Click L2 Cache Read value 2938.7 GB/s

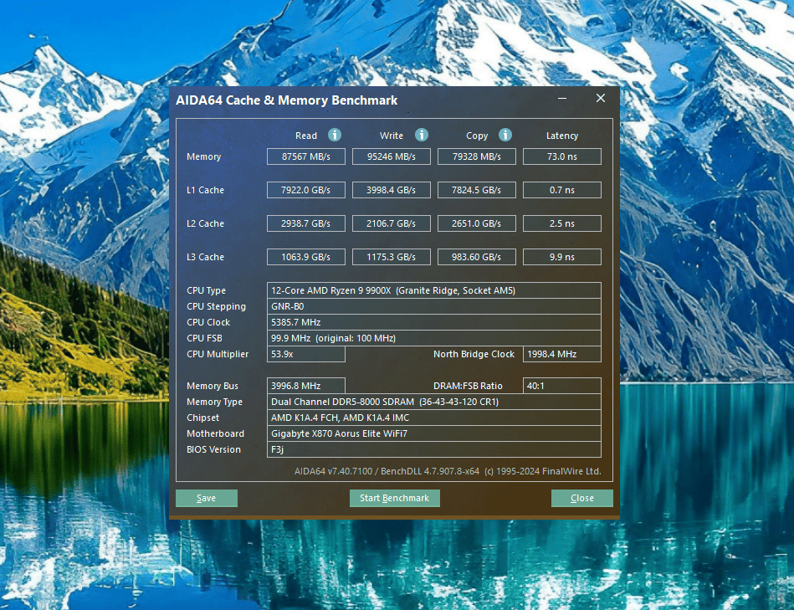click(306, 223)
